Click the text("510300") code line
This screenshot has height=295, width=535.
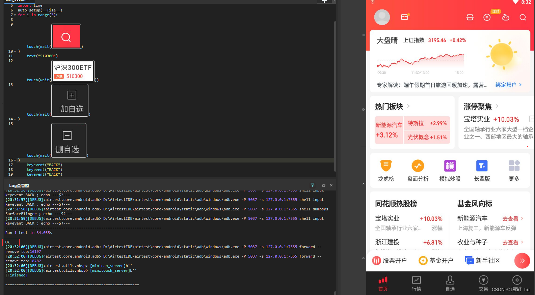coord(42,56)
